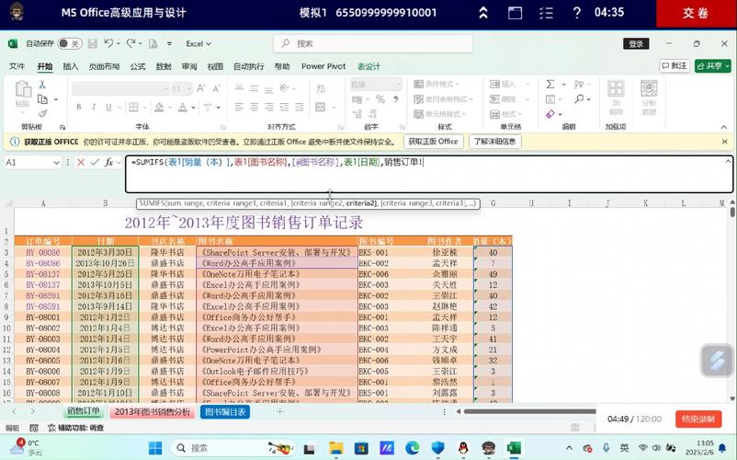The width and height of the screenshot is (737, 460).
Task: Click the Redo arrow in the title bar
Action: coord(131,43)
